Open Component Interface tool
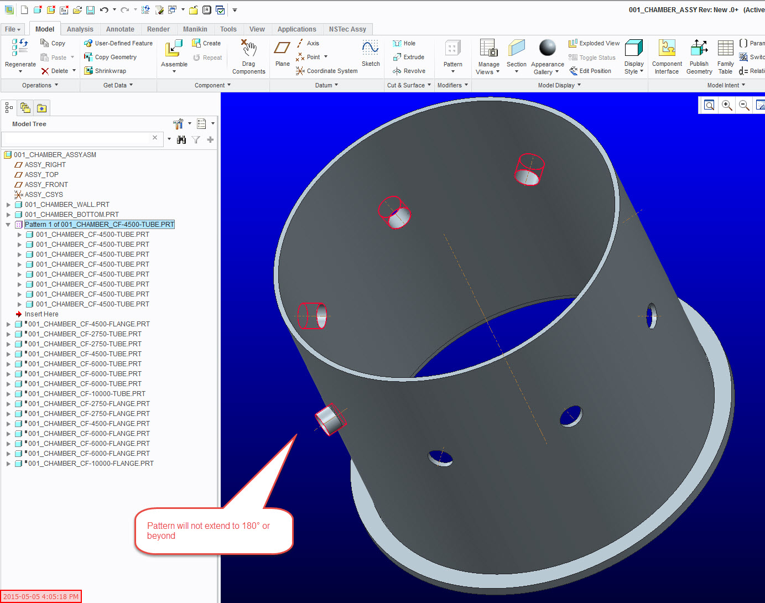The height and width of the screenshot is (603, 765). click(667, 56)
